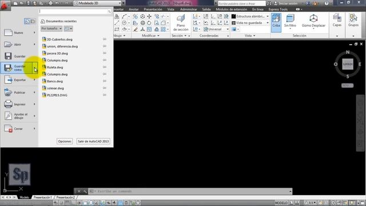The height and width of the screenshot is (206, 366).
Task: Click the 3D Mirror (percent-like) modify icon
Action: coord(135,17)
